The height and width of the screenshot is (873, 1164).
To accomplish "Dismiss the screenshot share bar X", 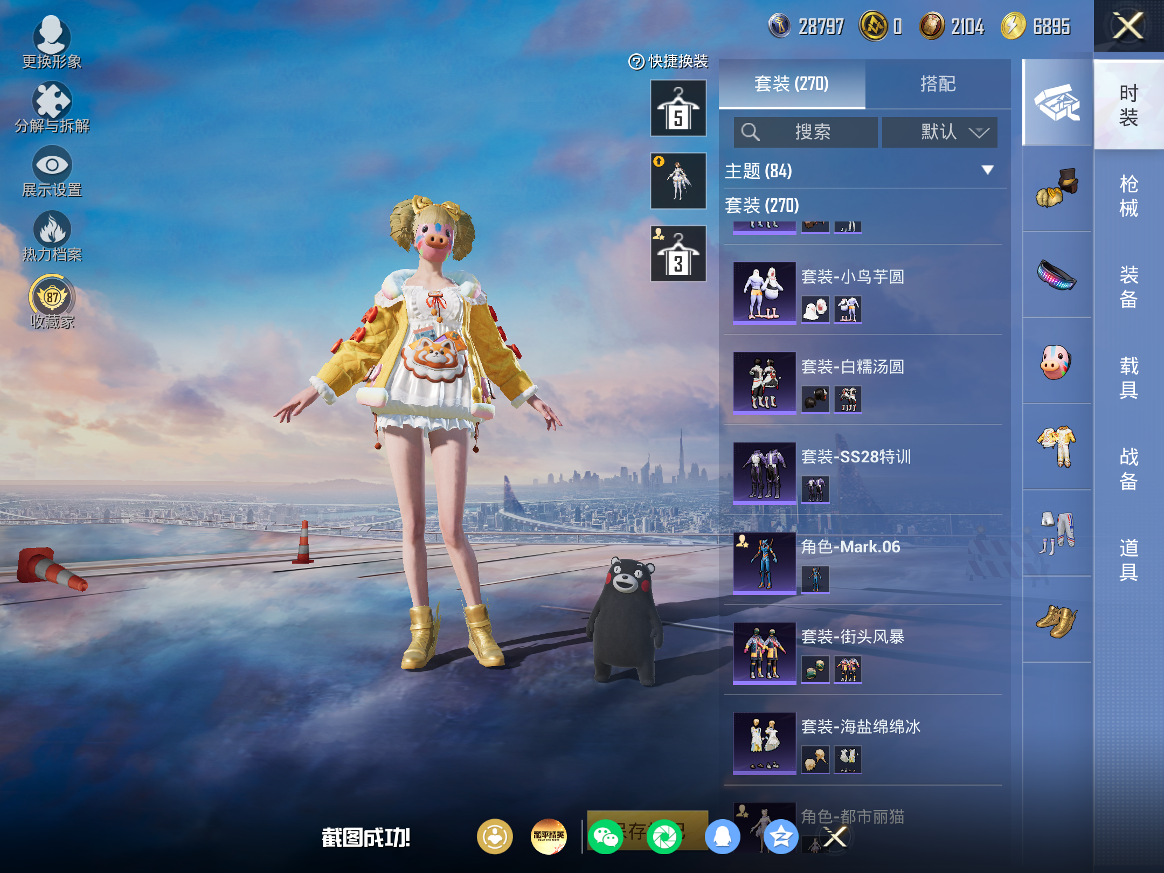I will pyautogui.click(x=836, y=836).
